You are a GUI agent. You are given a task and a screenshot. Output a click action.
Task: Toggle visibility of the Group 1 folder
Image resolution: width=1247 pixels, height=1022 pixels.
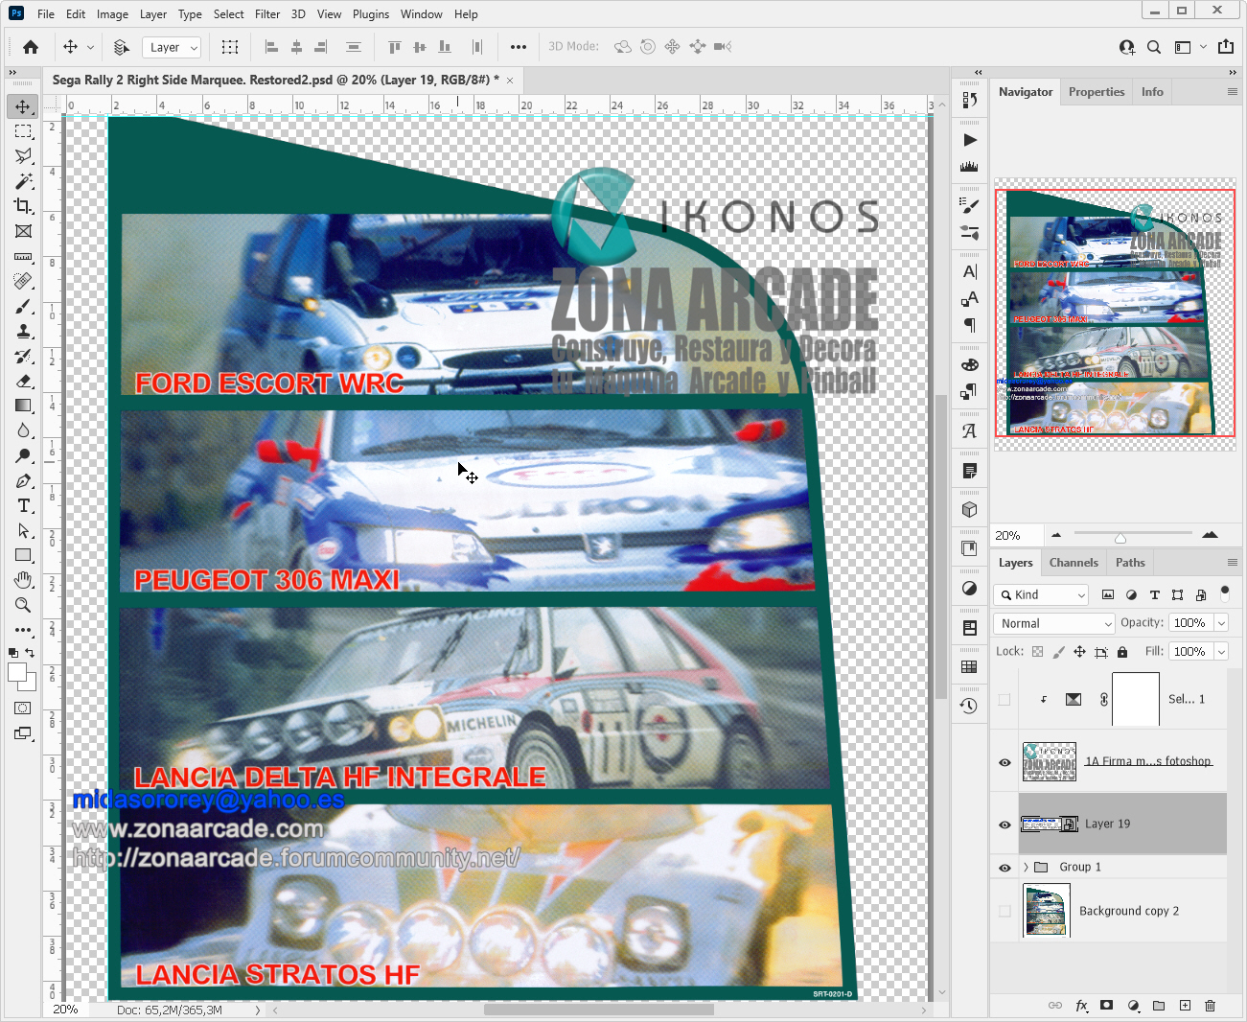1004,867
